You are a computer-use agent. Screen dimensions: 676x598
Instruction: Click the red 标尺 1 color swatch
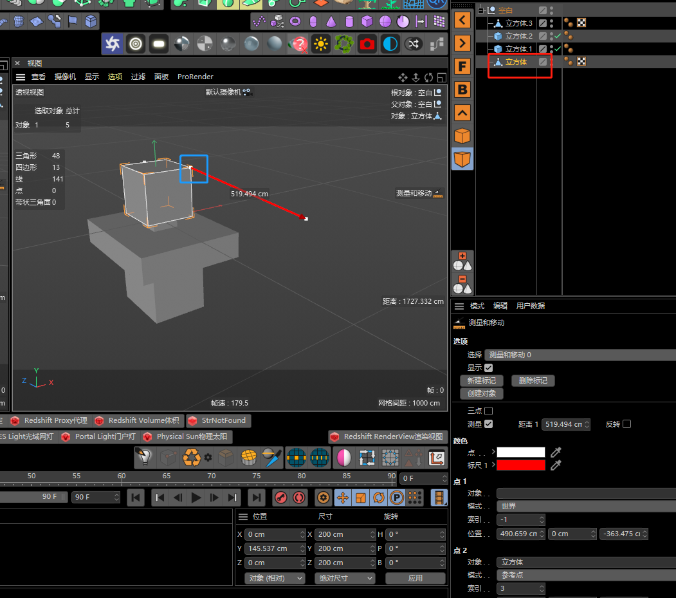[x=521, y=465]
